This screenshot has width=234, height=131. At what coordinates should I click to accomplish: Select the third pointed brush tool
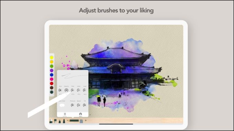pyautogui.click(x=60, y=121)
